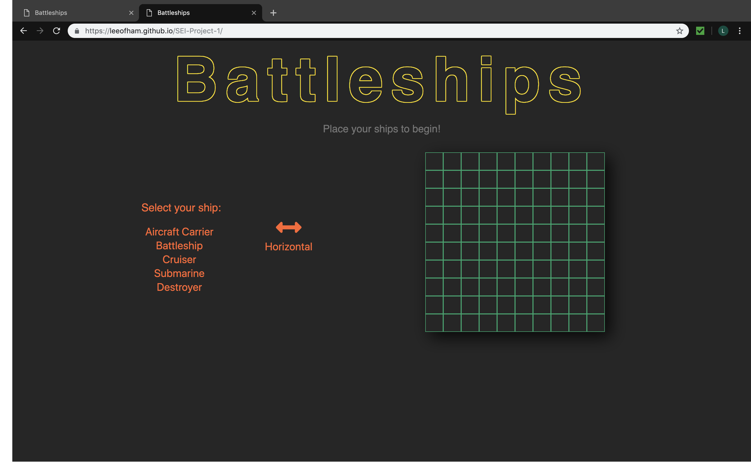Close the active Battleships tab

pos(254,13)
